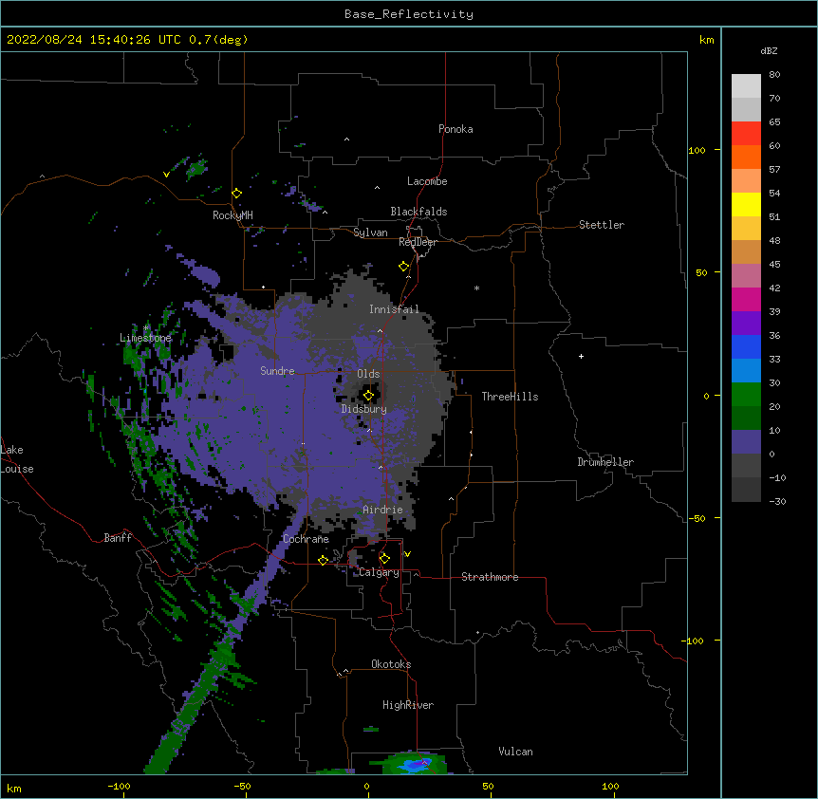Click the Base_Reflectivity title text

click(409, 14)
